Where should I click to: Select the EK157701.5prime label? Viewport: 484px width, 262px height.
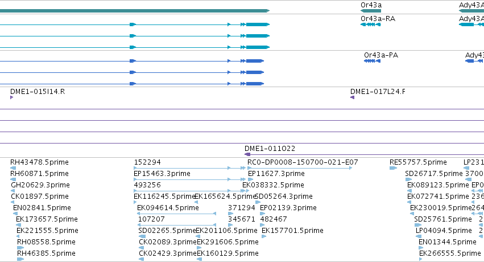292,231
